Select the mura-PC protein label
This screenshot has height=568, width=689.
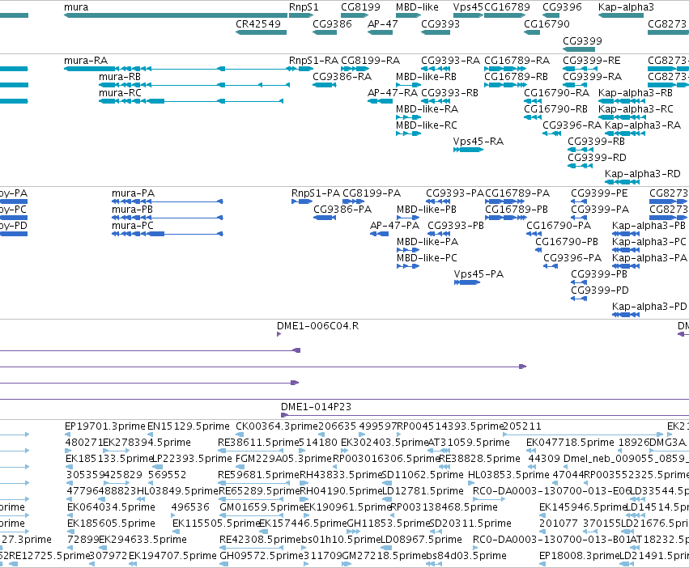tap(133, 226)
